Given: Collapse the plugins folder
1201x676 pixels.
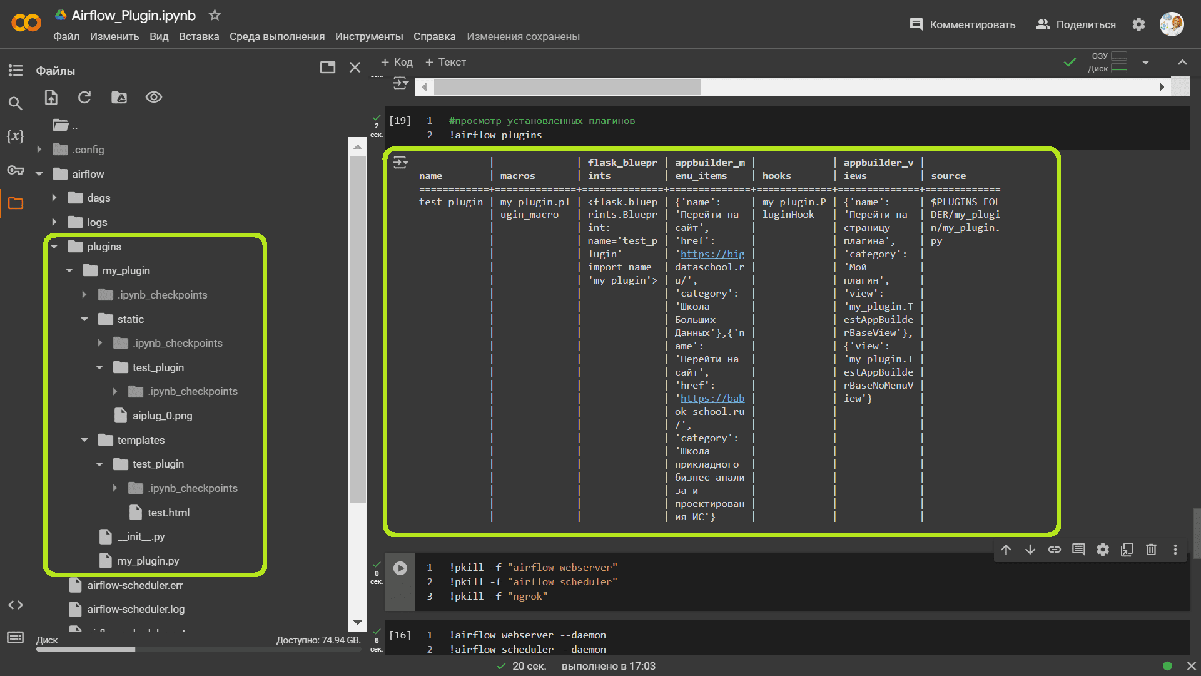Looking at the screenshot, I should (x=54, y=247).
